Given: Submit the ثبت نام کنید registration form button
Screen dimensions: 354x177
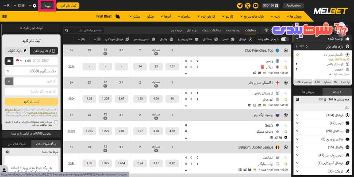Looking at the screenshot, I should click(x=31, y=102).
